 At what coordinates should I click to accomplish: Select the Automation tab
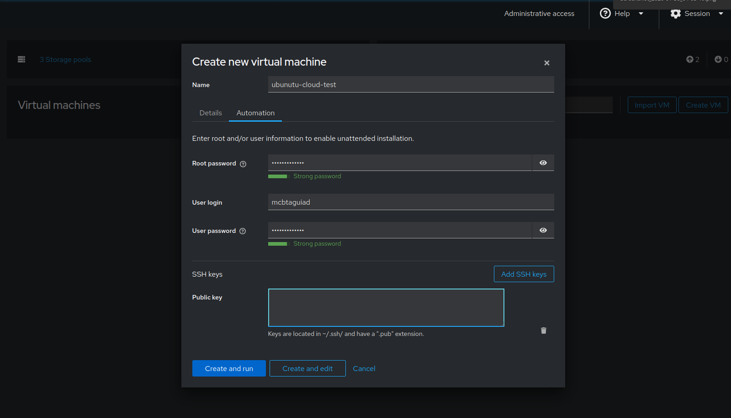click(255, 113)
